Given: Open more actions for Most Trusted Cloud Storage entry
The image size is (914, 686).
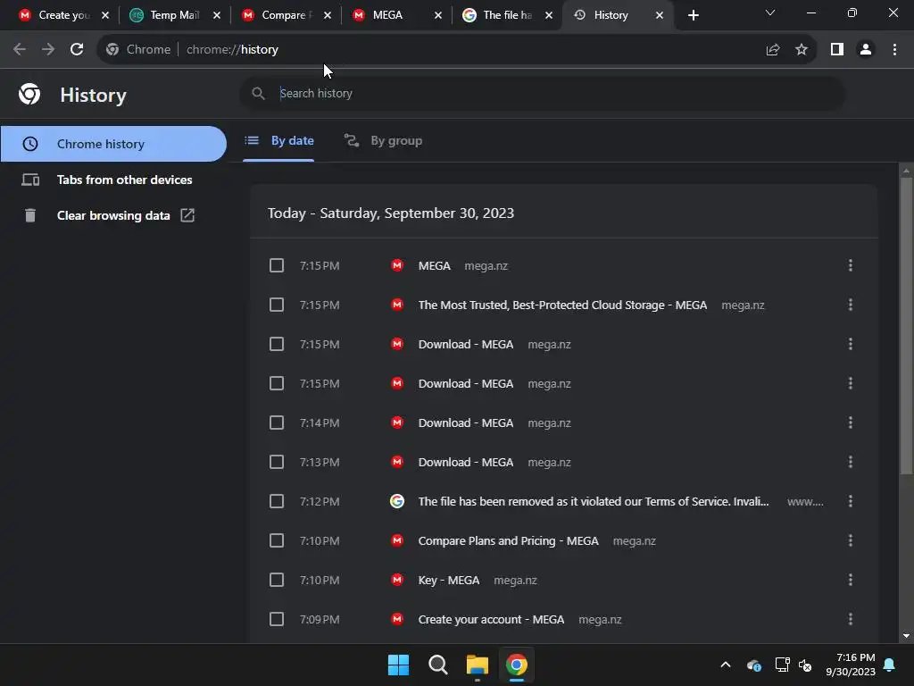Looking at the screenshot, I should 851,305.
